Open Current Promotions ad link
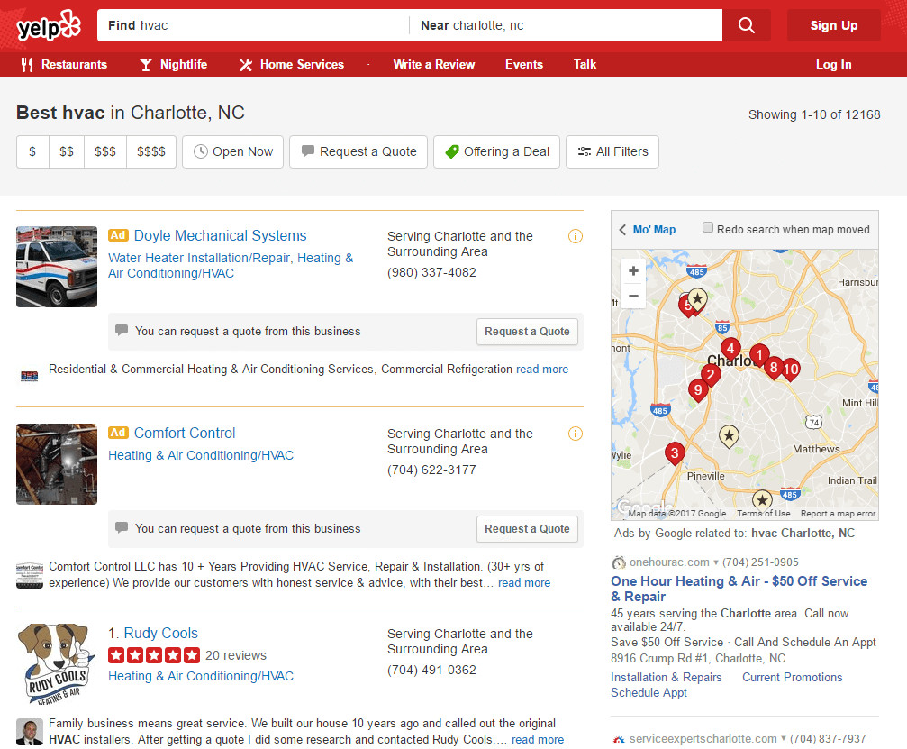Screen dimensions: 907x749 (x=793, y=677)
